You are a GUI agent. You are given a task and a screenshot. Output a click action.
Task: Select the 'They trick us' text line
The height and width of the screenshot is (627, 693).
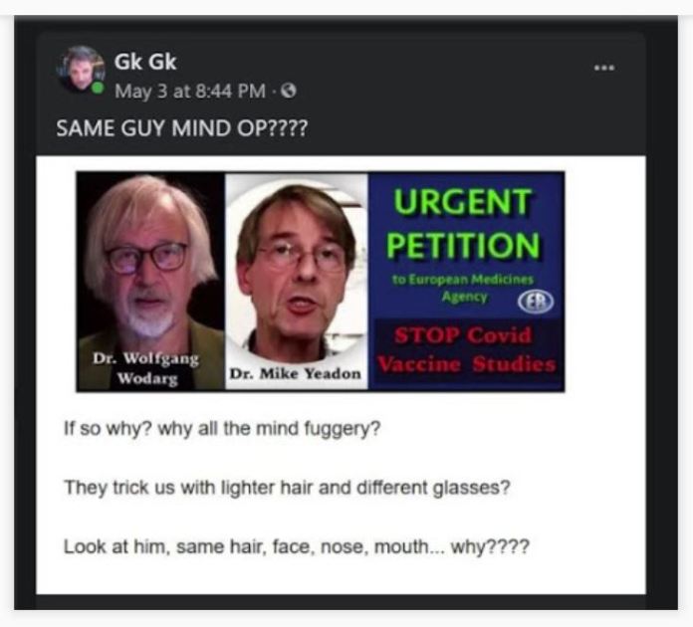pyautogui.click(x=287, y=488)
